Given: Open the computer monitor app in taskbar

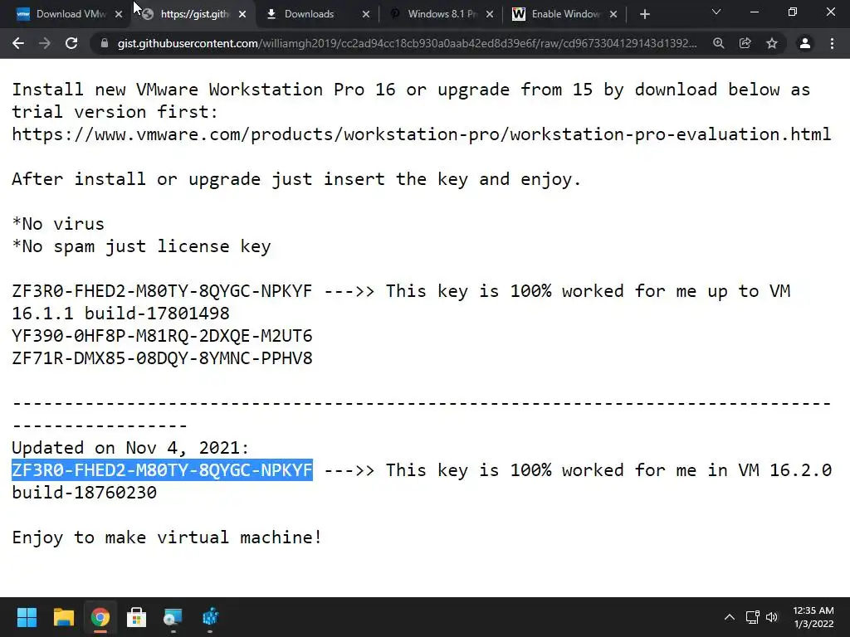Looking at the screenshot, I should (173, 617).
